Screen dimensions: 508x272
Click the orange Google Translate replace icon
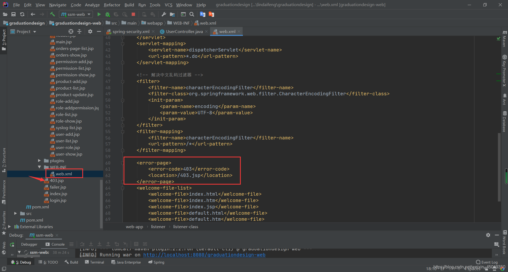coord(211,14)
